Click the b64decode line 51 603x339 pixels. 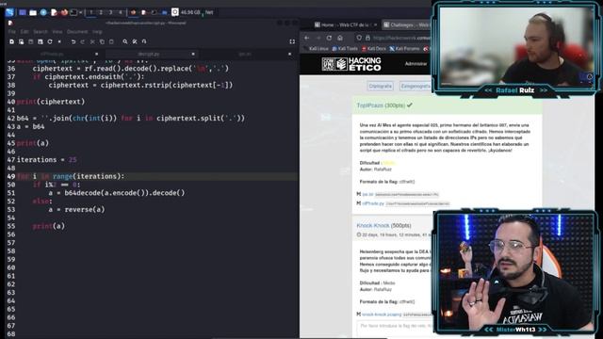pos(117,193)
